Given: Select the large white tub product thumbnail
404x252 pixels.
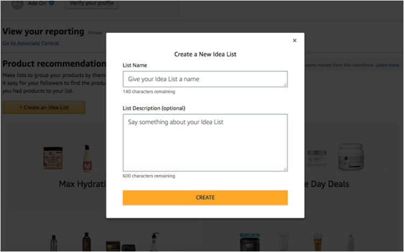Looking at the screenshot, I should coord(348,157).
